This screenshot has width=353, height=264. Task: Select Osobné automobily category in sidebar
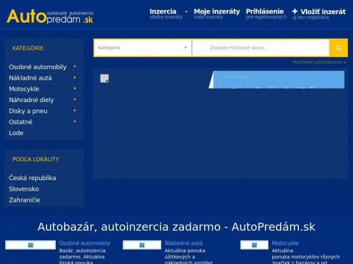pyautogui.click(x=38, y=67)
